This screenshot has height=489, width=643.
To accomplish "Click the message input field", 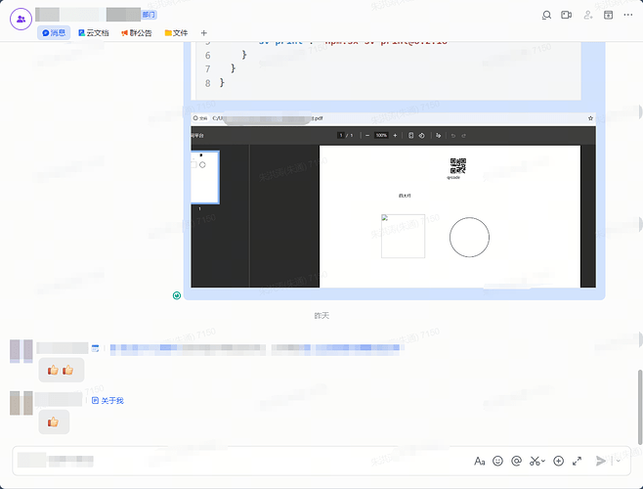I will tap(244, 460).
